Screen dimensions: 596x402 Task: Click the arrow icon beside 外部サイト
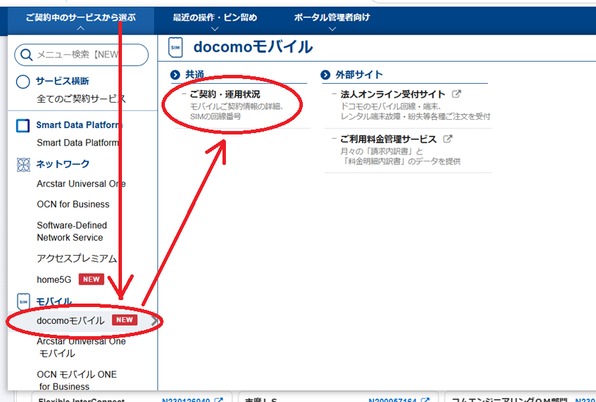click(325, 75)
